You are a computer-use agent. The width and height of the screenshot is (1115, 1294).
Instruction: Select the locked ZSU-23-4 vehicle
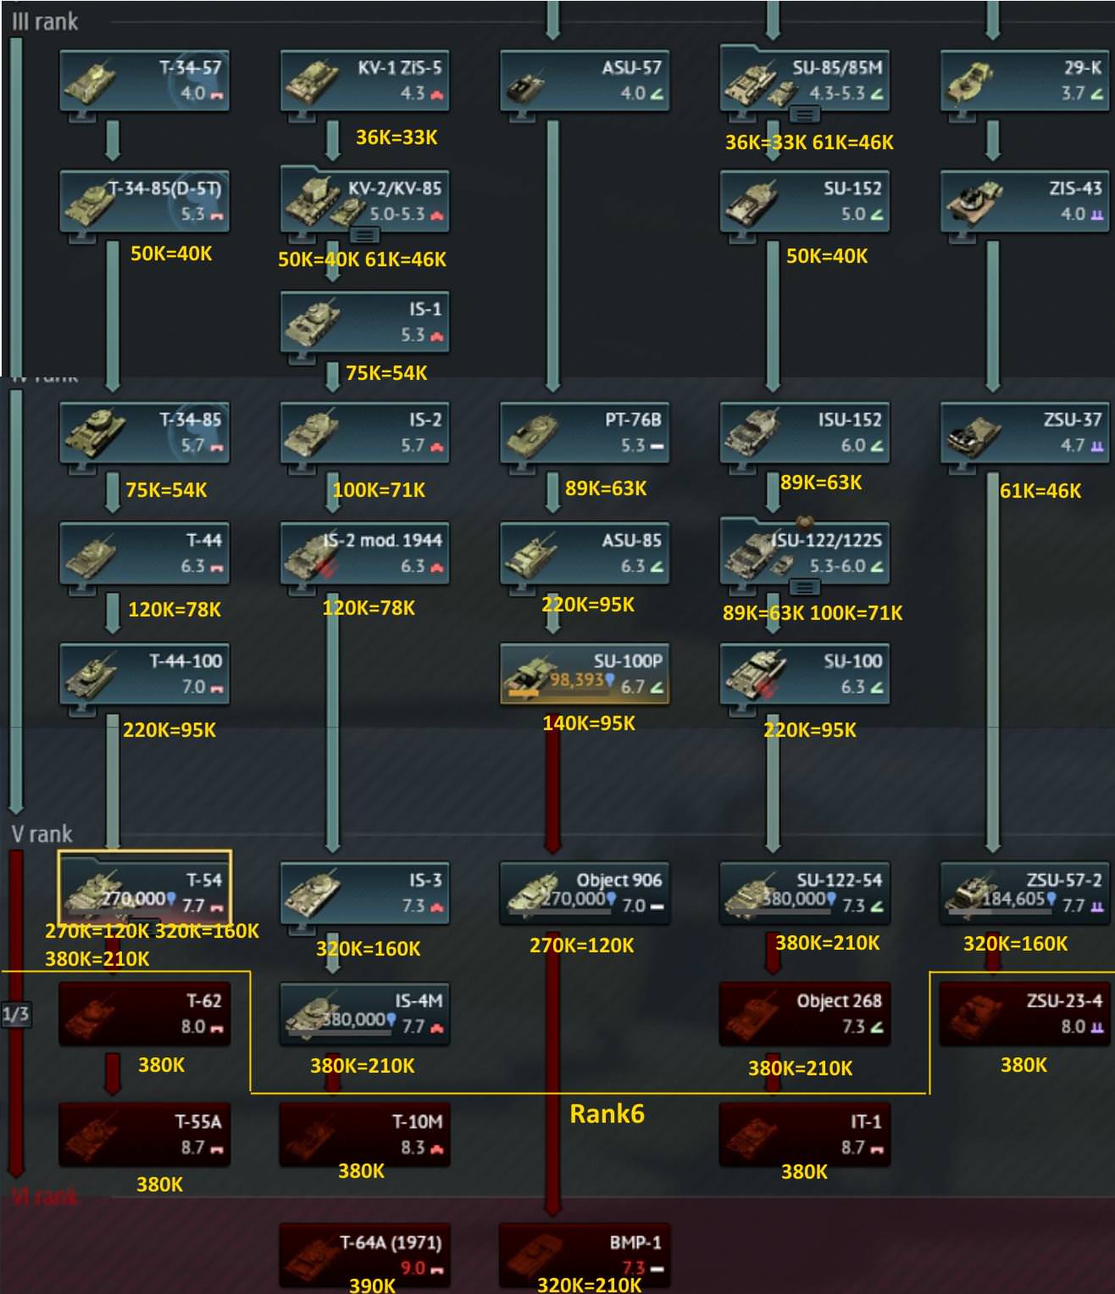pos(1025,1013)
